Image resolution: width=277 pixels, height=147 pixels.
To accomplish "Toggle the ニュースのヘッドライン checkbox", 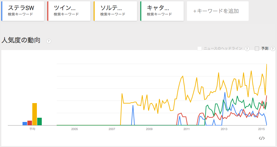I will pyautogui.click(x=199, y=48).
